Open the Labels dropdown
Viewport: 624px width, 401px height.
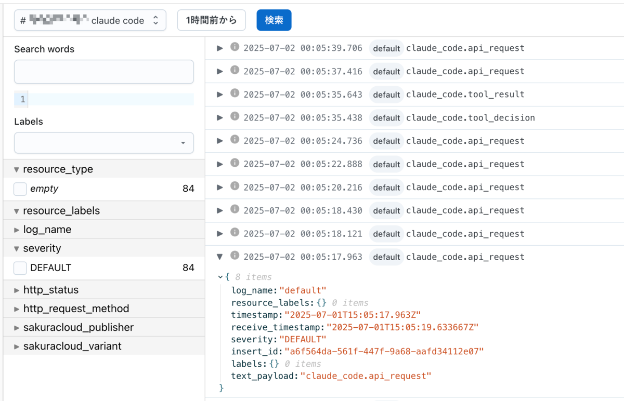[104, 143]
